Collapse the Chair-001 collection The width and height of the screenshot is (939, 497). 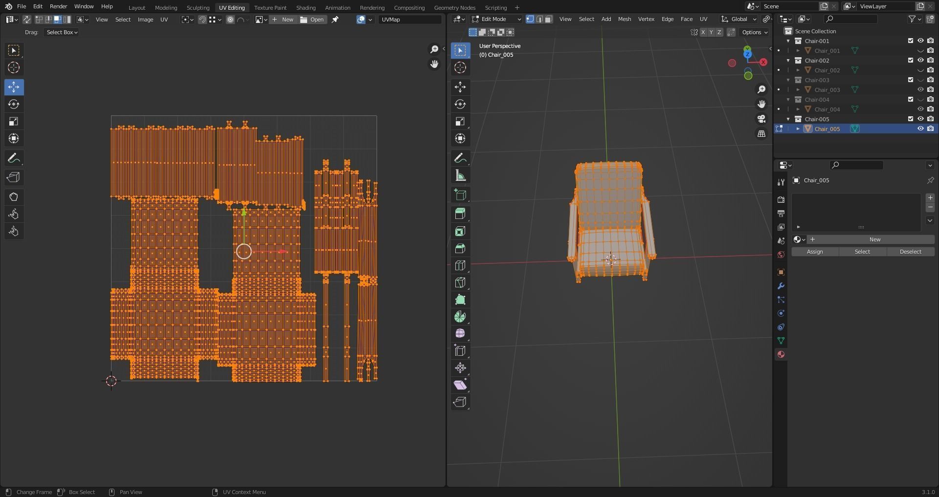click(788, 41)
